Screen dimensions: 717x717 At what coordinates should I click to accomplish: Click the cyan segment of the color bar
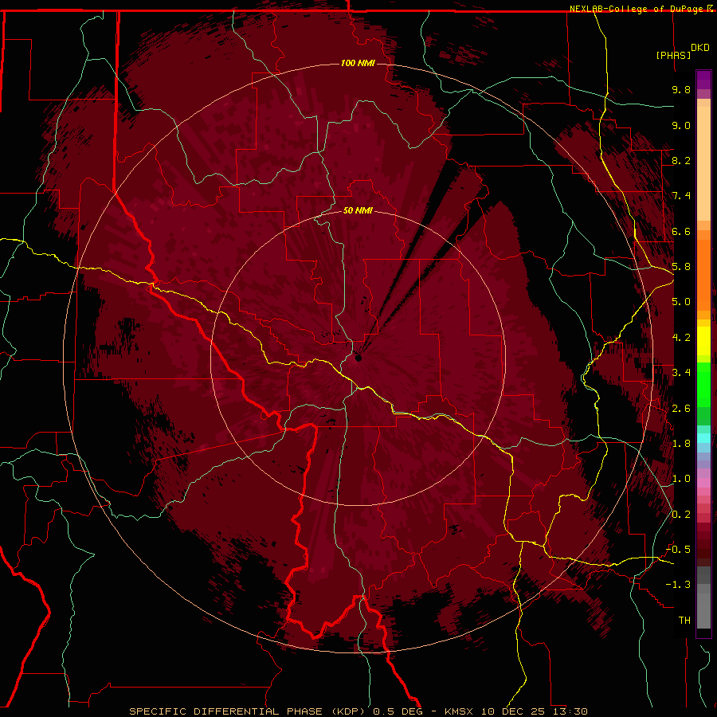pyautogui.click(x=703, y=438)
